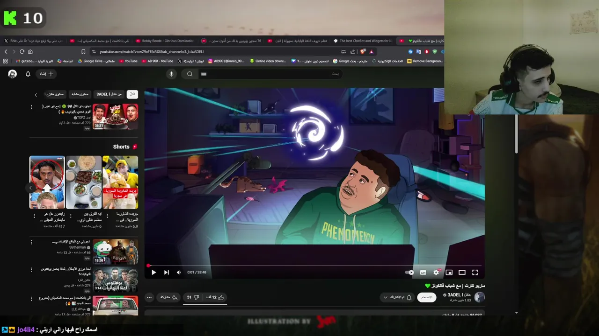Open player settings gear icon
Image resolution: width=599 pixels, height=336 pixels.
pyautogui.click(x=436, y=273)
